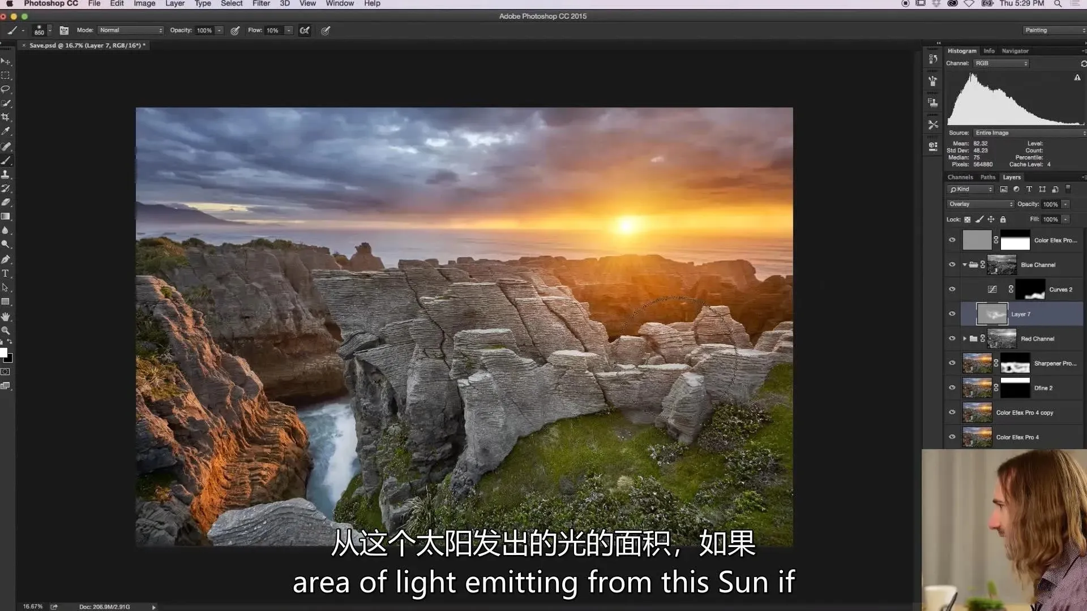
Task: Select the Eyedropper tool
Action: pos(6,131)
